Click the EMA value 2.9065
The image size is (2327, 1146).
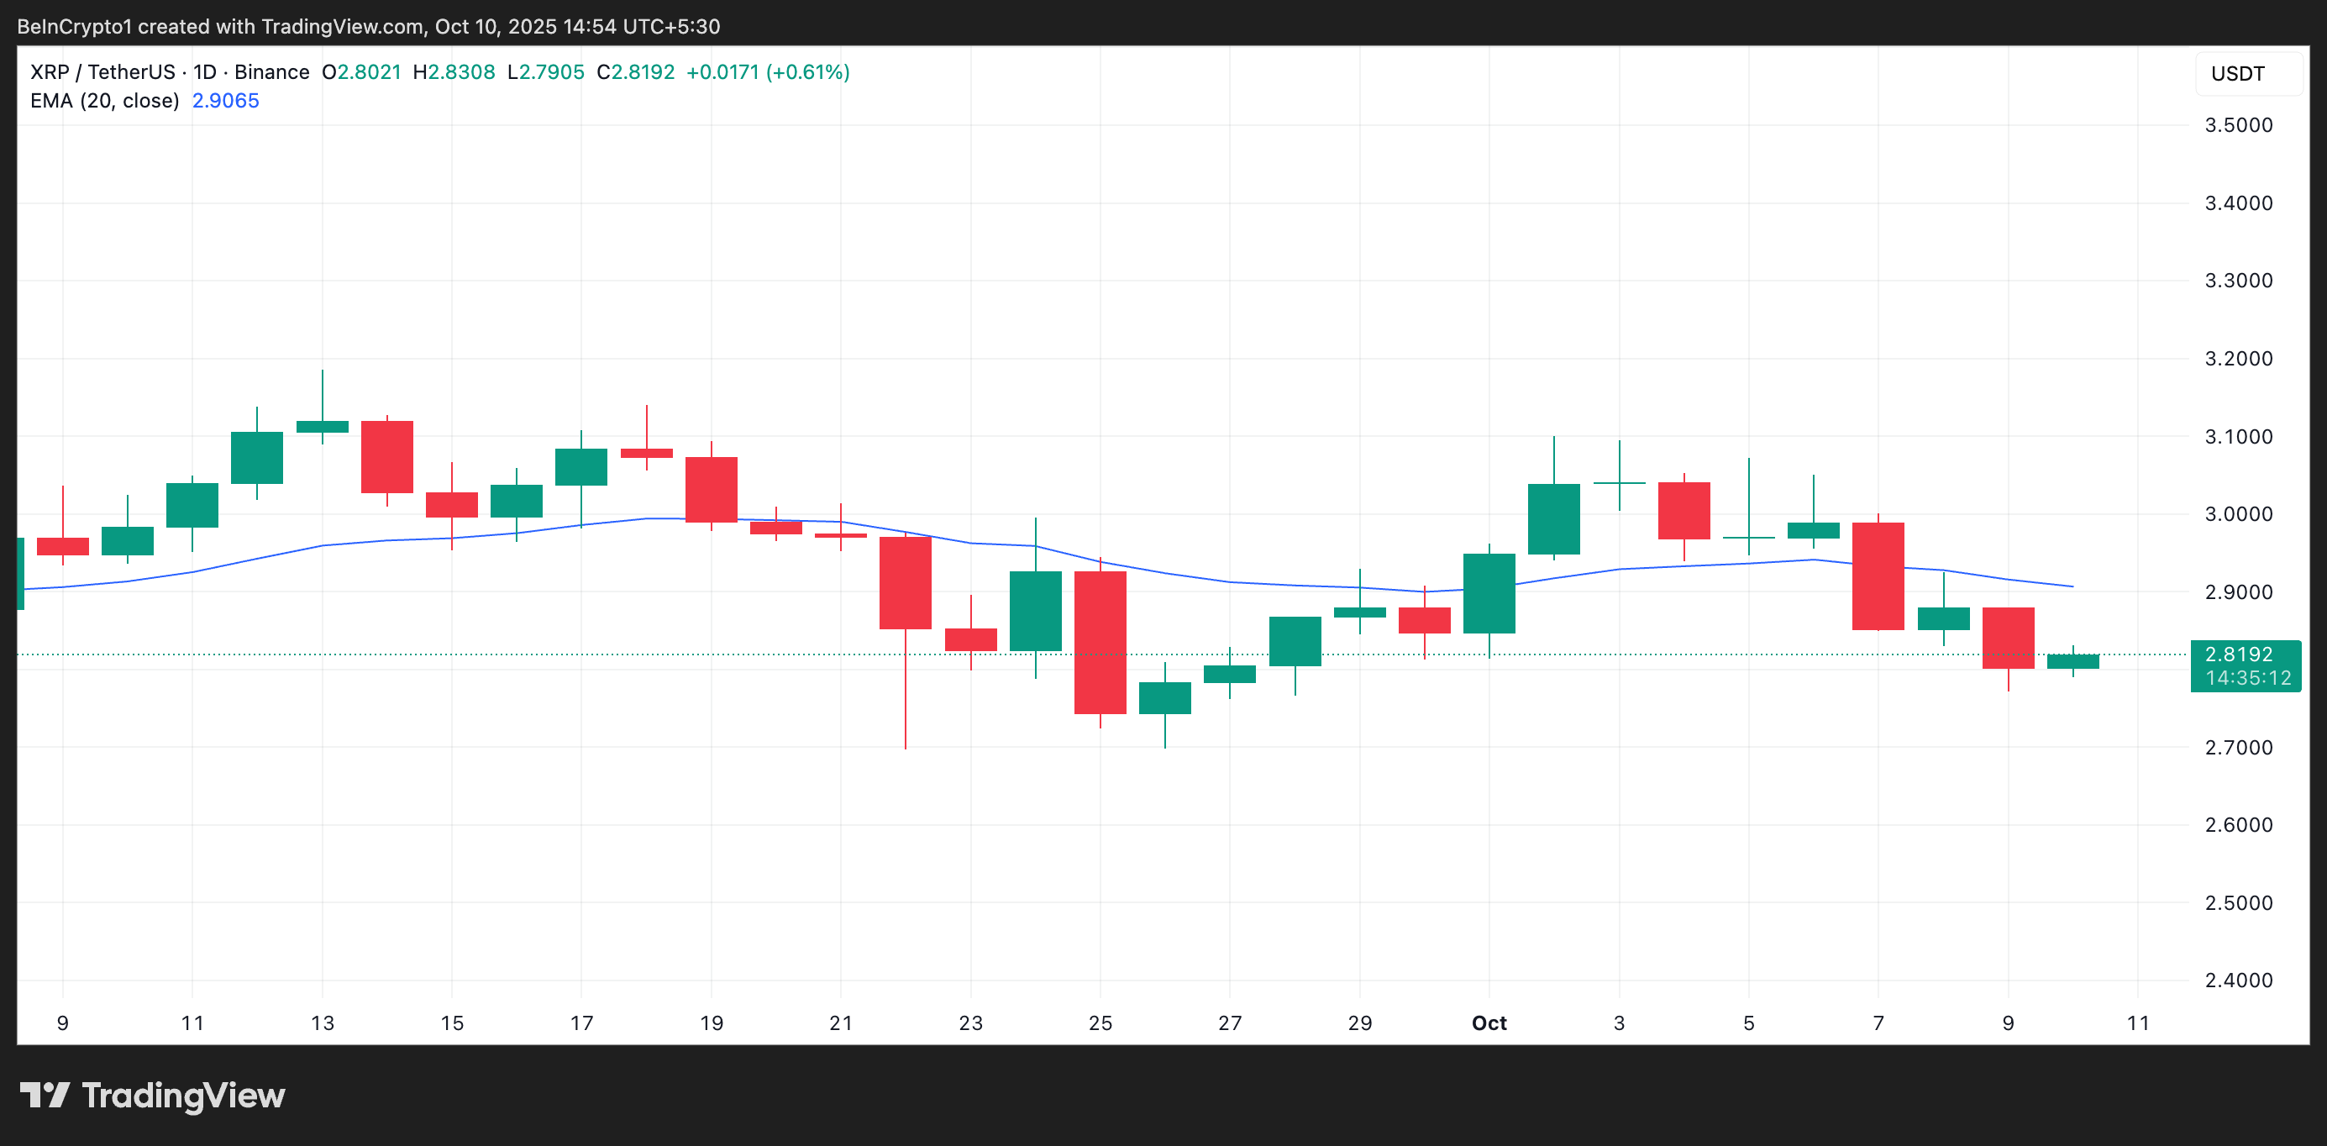(225, 100)
